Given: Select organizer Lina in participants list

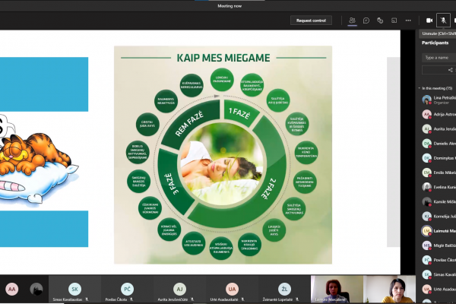Looking at the screenshot, I should click(x=438, y=100).
